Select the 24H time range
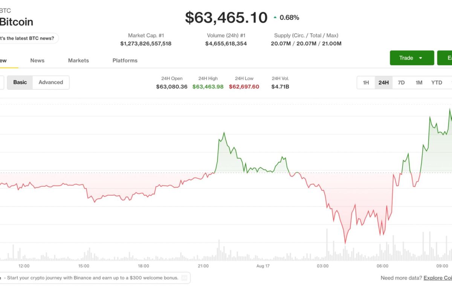This screenshot has width=452, height=286. click(x=383, y=82)
